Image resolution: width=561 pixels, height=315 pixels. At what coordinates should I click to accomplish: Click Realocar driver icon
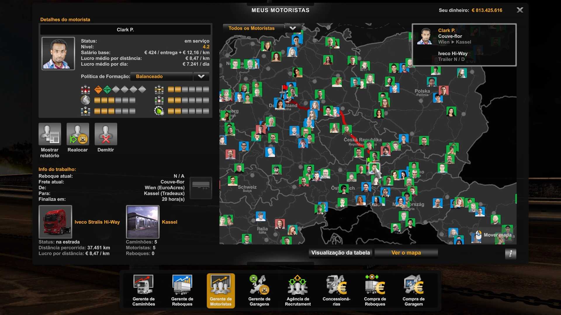tap(78, 134)
